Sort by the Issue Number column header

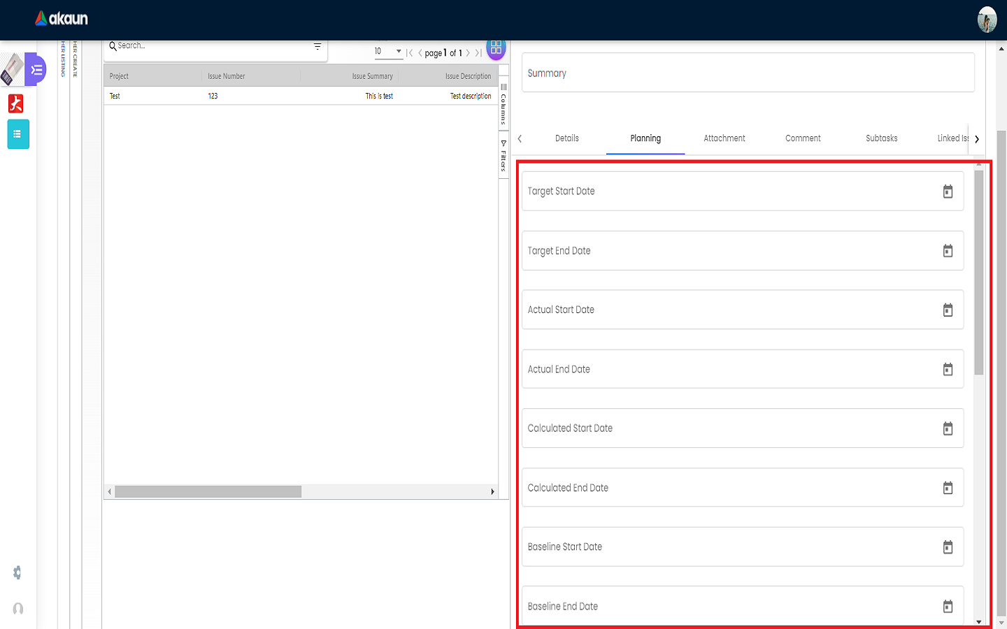tap(251, 76)
